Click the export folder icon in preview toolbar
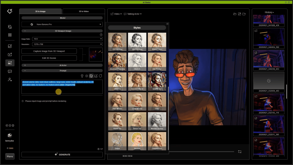The height and width of the screenshot is (165, 293). tap(244, 14)
